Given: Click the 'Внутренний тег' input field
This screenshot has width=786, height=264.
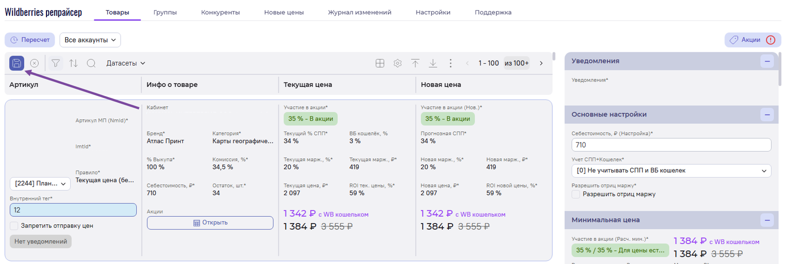Looking at the screenshot, I should (73, 210).
